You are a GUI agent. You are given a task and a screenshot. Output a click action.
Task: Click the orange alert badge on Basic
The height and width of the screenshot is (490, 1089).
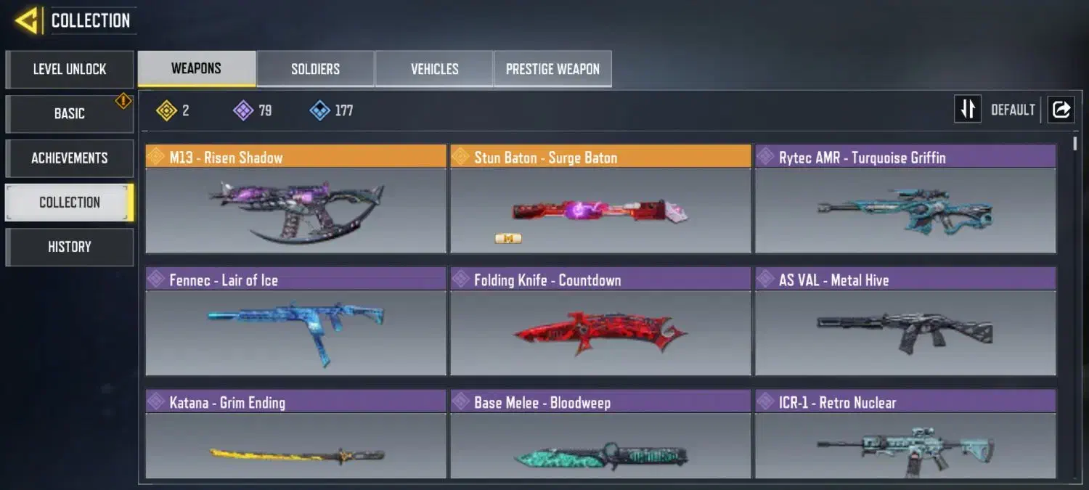[124, 101]
